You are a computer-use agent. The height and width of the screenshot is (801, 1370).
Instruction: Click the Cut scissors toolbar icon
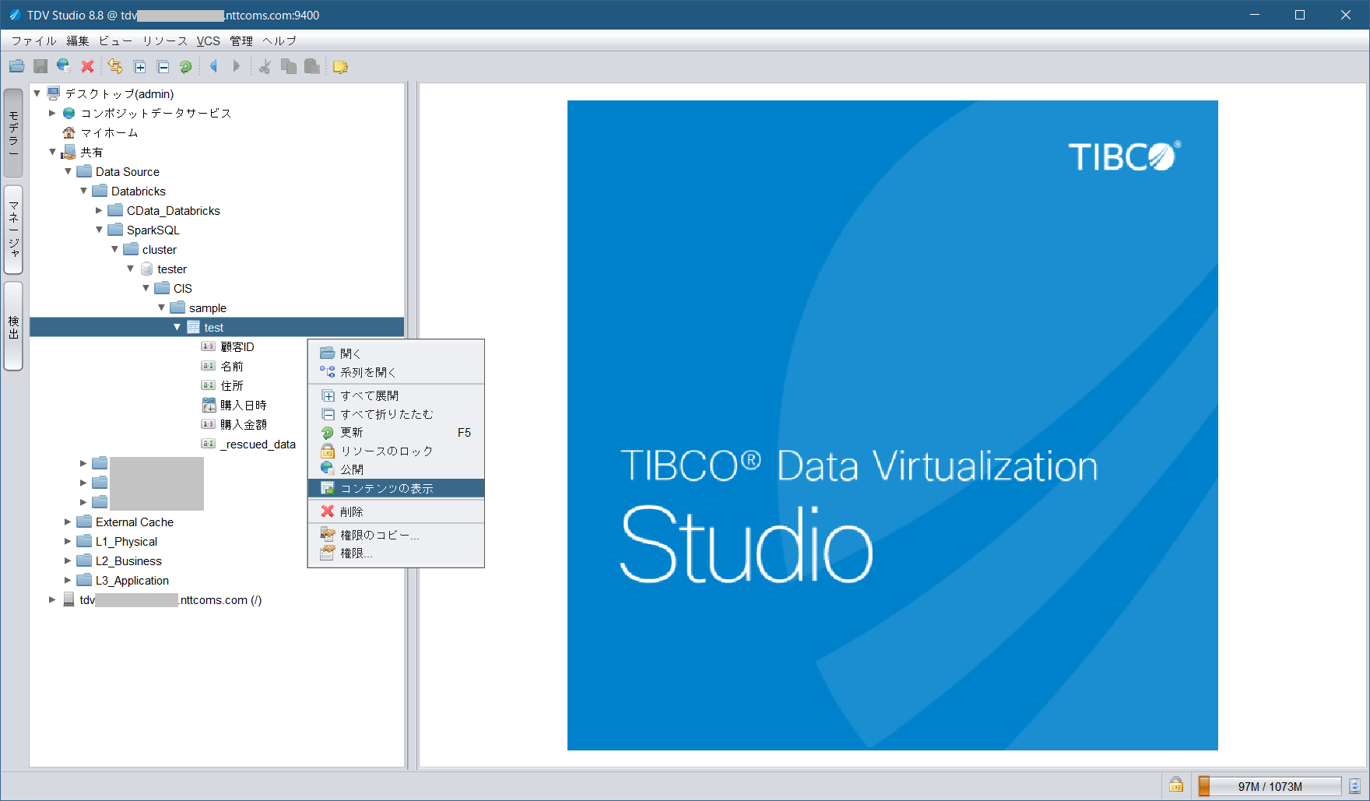(265, 67)
